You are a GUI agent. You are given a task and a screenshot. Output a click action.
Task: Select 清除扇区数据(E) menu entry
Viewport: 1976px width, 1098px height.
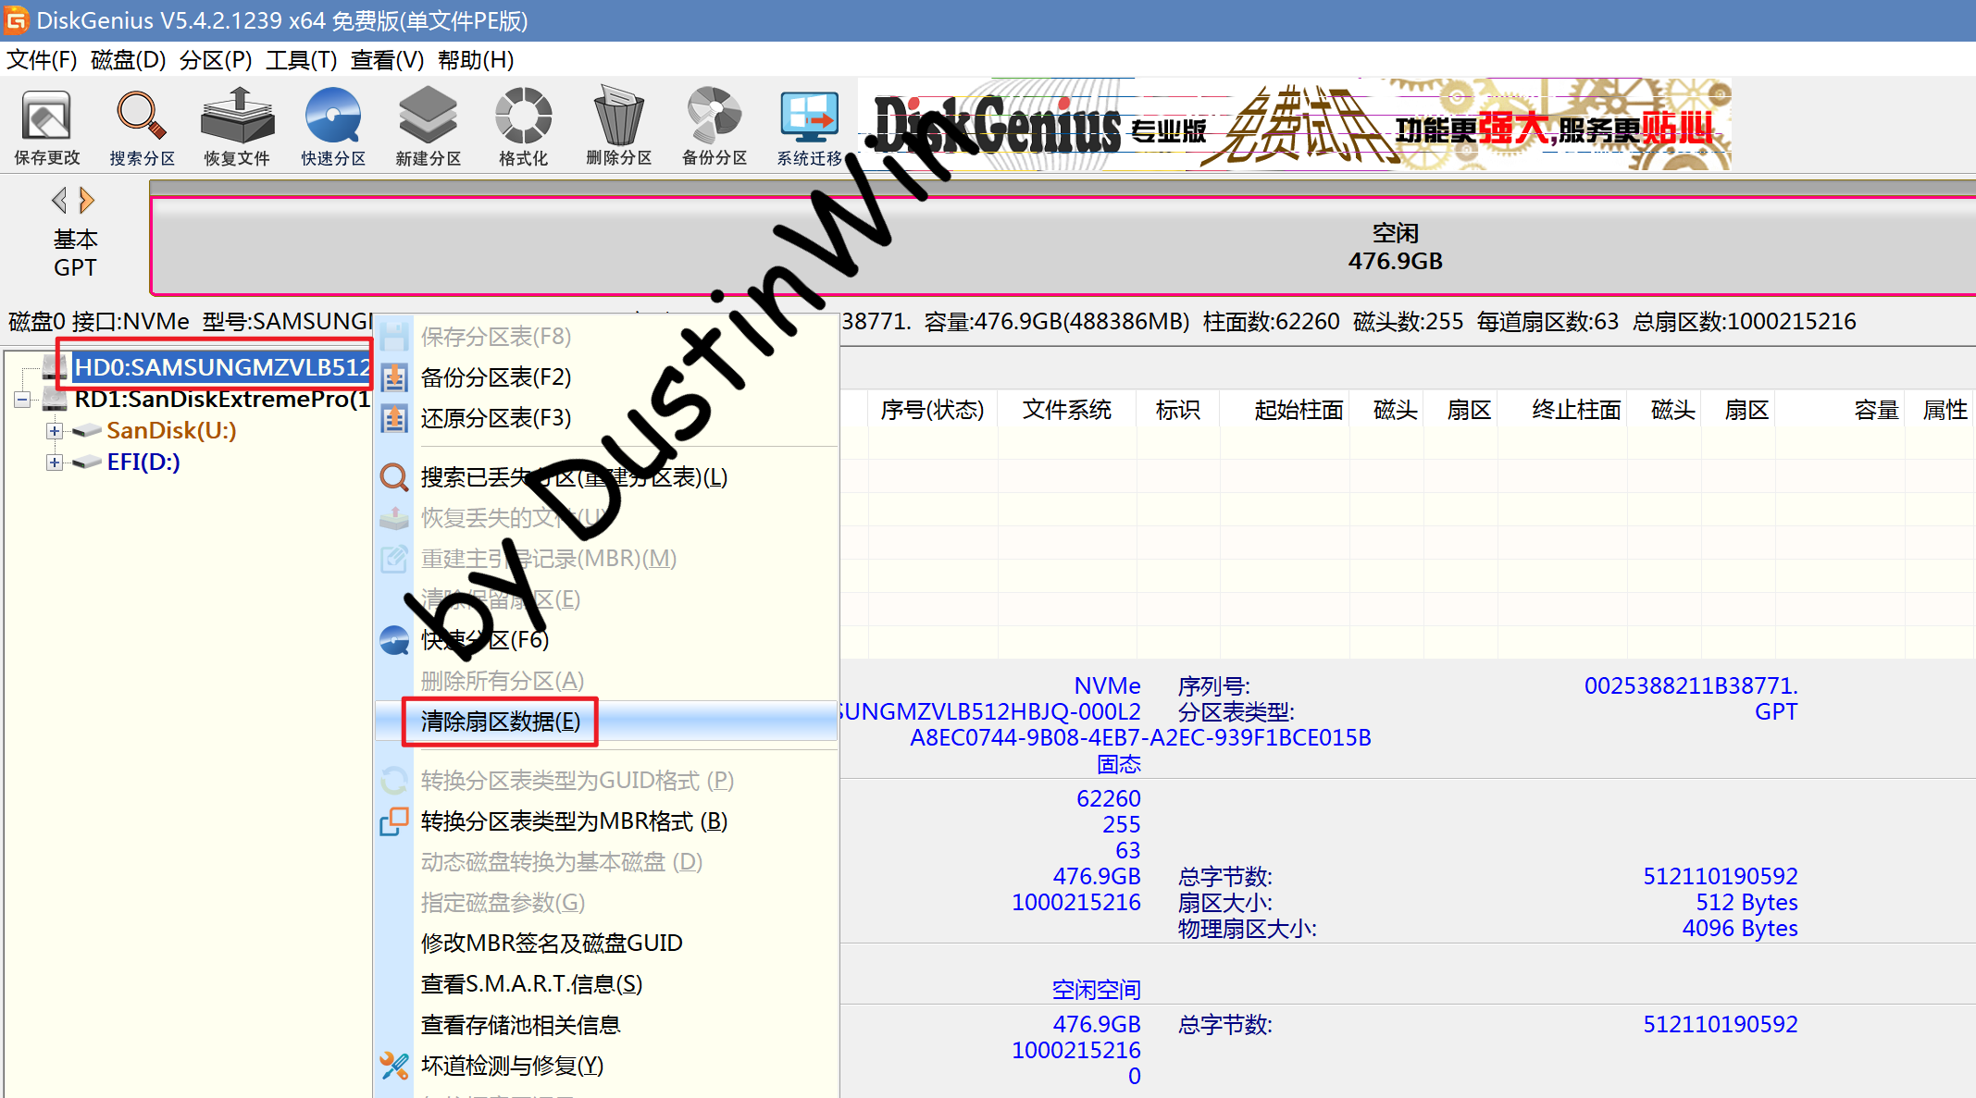coord(606,722)
